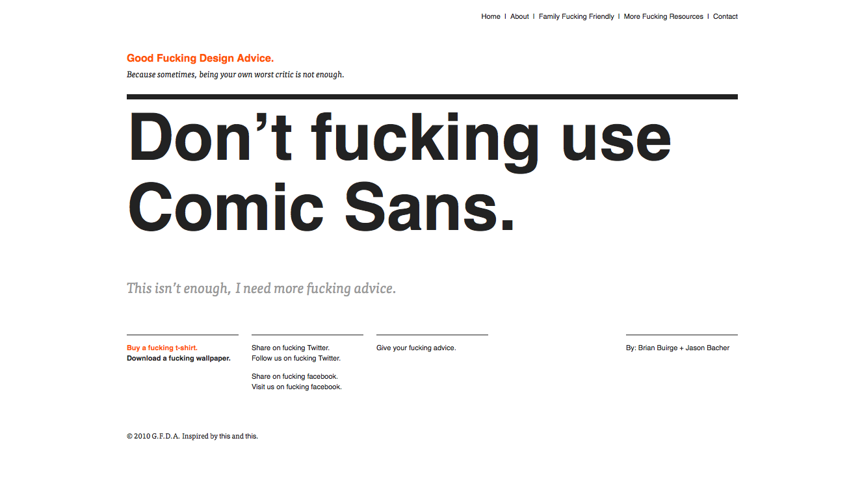
Task: Get more advice via the gray italic link
Action: point(261,288)
